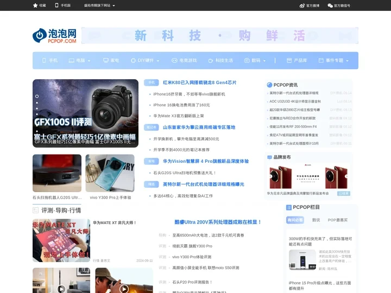391x293 pixels.
Task: Open article iPhone16挤牙膏 vivo旗舰新机
Action: click(189, 94)
